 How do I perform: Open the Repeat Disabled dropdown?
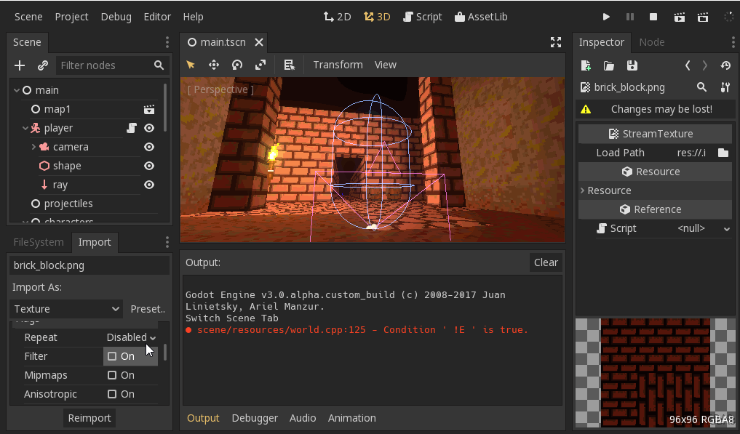131,337
